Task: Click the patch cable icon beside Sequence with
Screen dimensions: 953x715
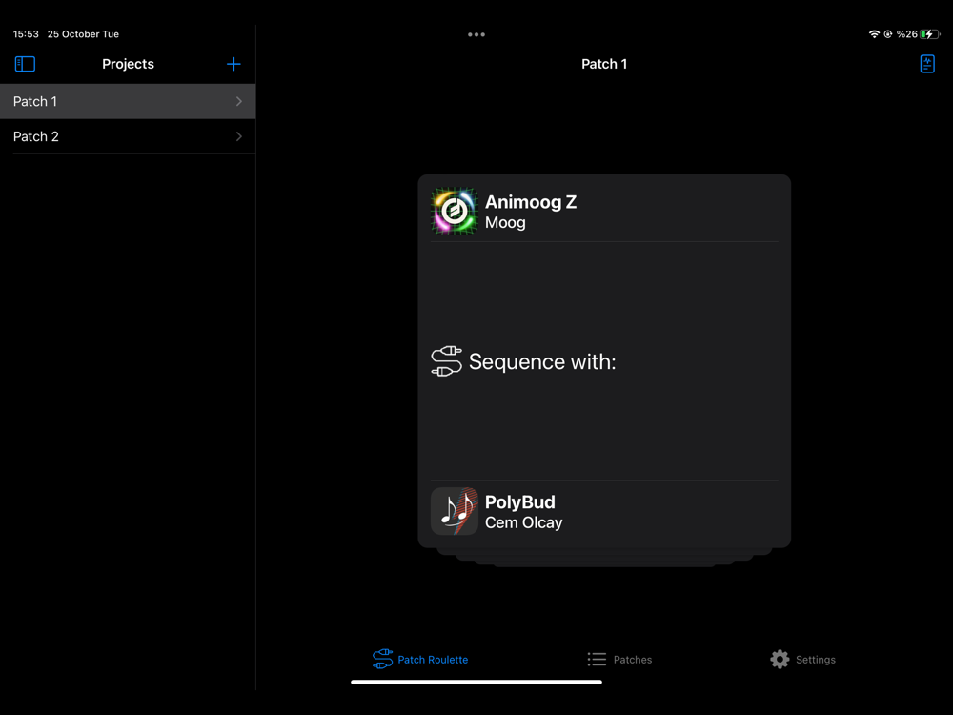Action: pyautogui.click(x=446, y=361)
